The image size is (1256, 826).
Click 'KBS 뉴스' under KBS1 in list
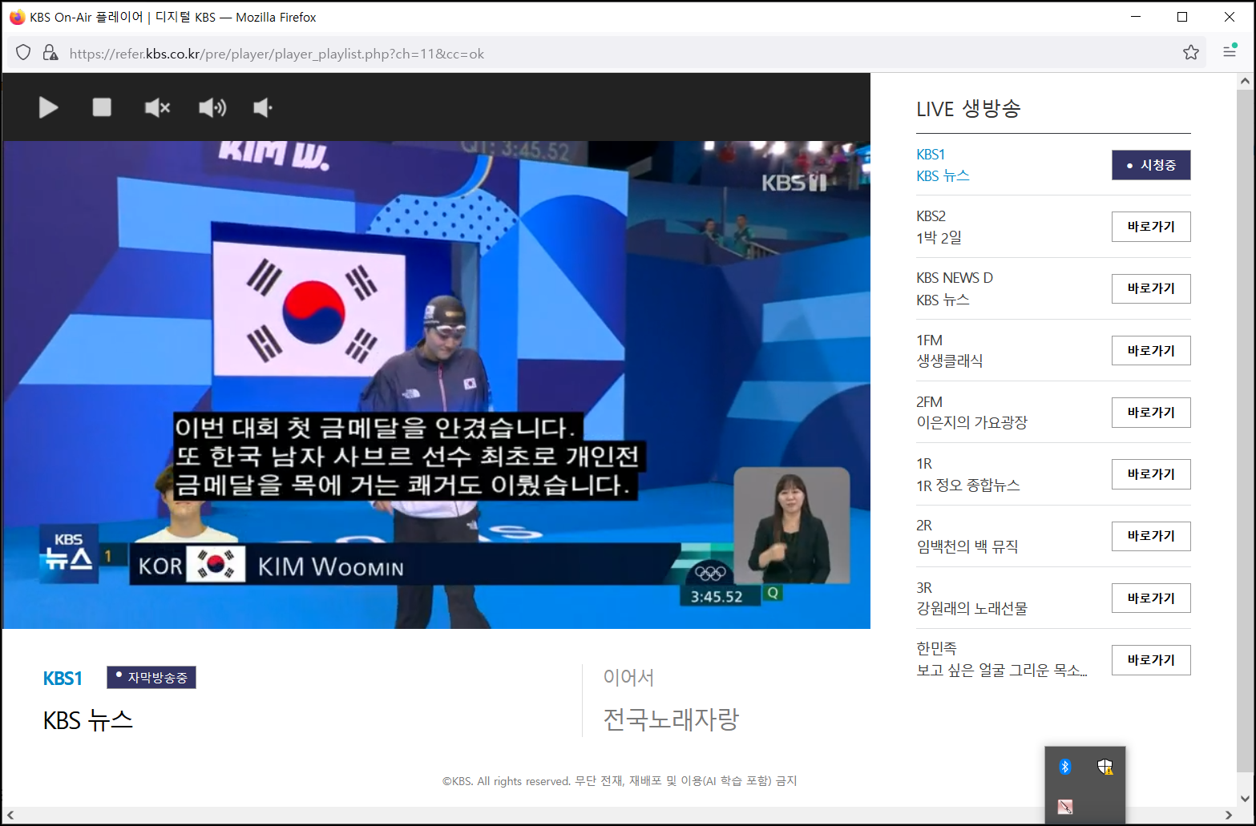click(x=943, y=176)
